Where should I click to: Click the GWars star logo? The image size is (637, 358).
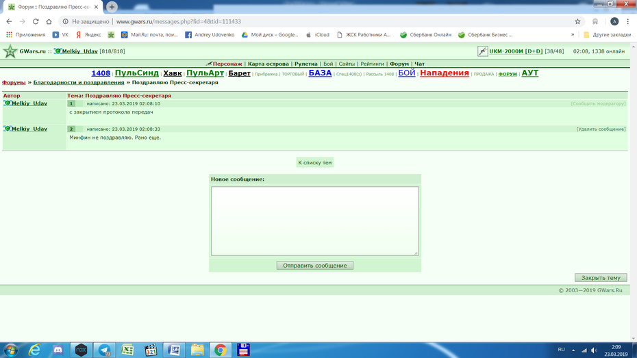[x=10, y=51]
